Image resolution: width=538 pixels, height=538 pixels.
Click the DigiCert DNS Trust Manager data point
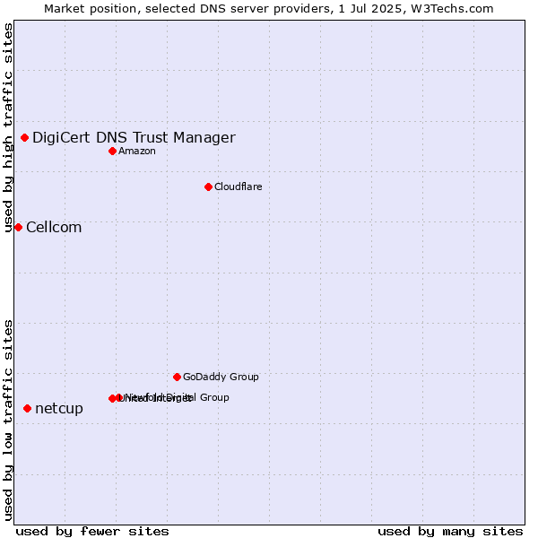pyautogui.click(x=25, y=137)
